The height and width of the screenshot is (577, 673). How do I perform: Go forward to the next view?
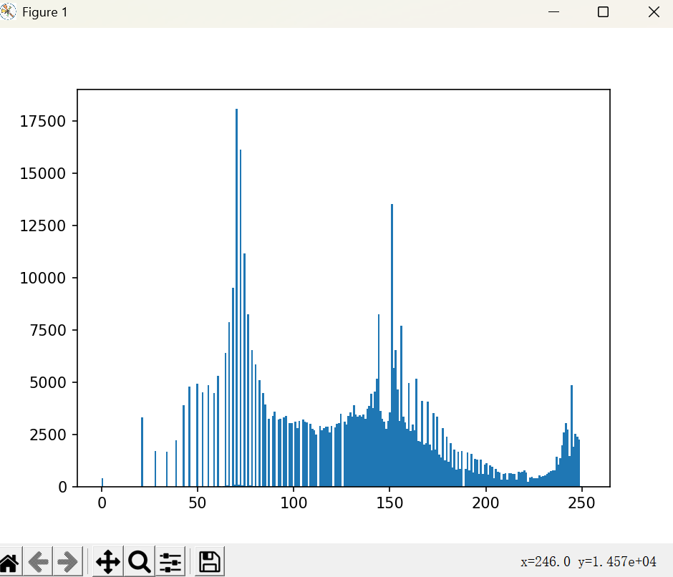click(x=67, y=561)
